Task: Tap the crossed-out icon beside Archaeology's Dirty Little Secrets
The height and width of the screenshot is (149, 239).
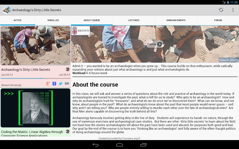Action: tap(68, 69)
